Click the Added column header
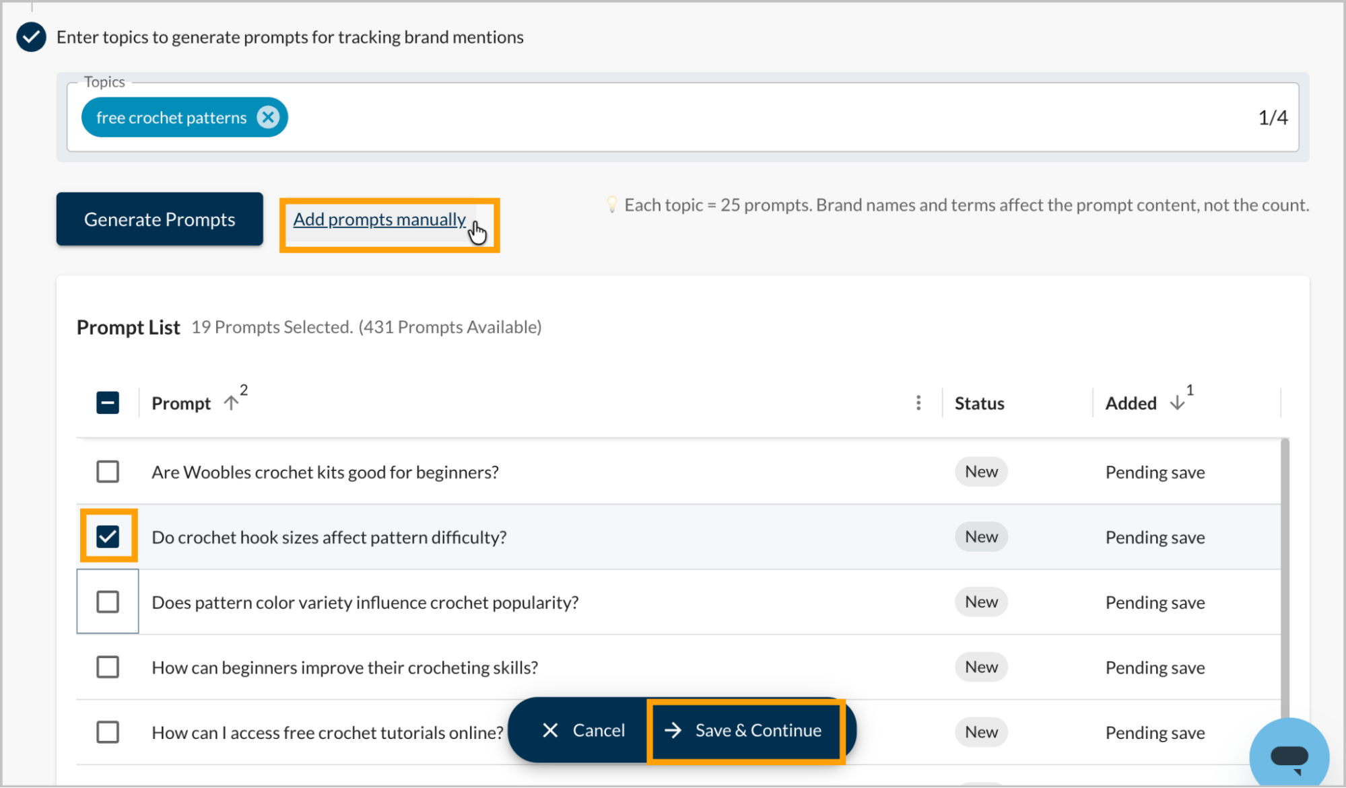 pos(1131,404)
